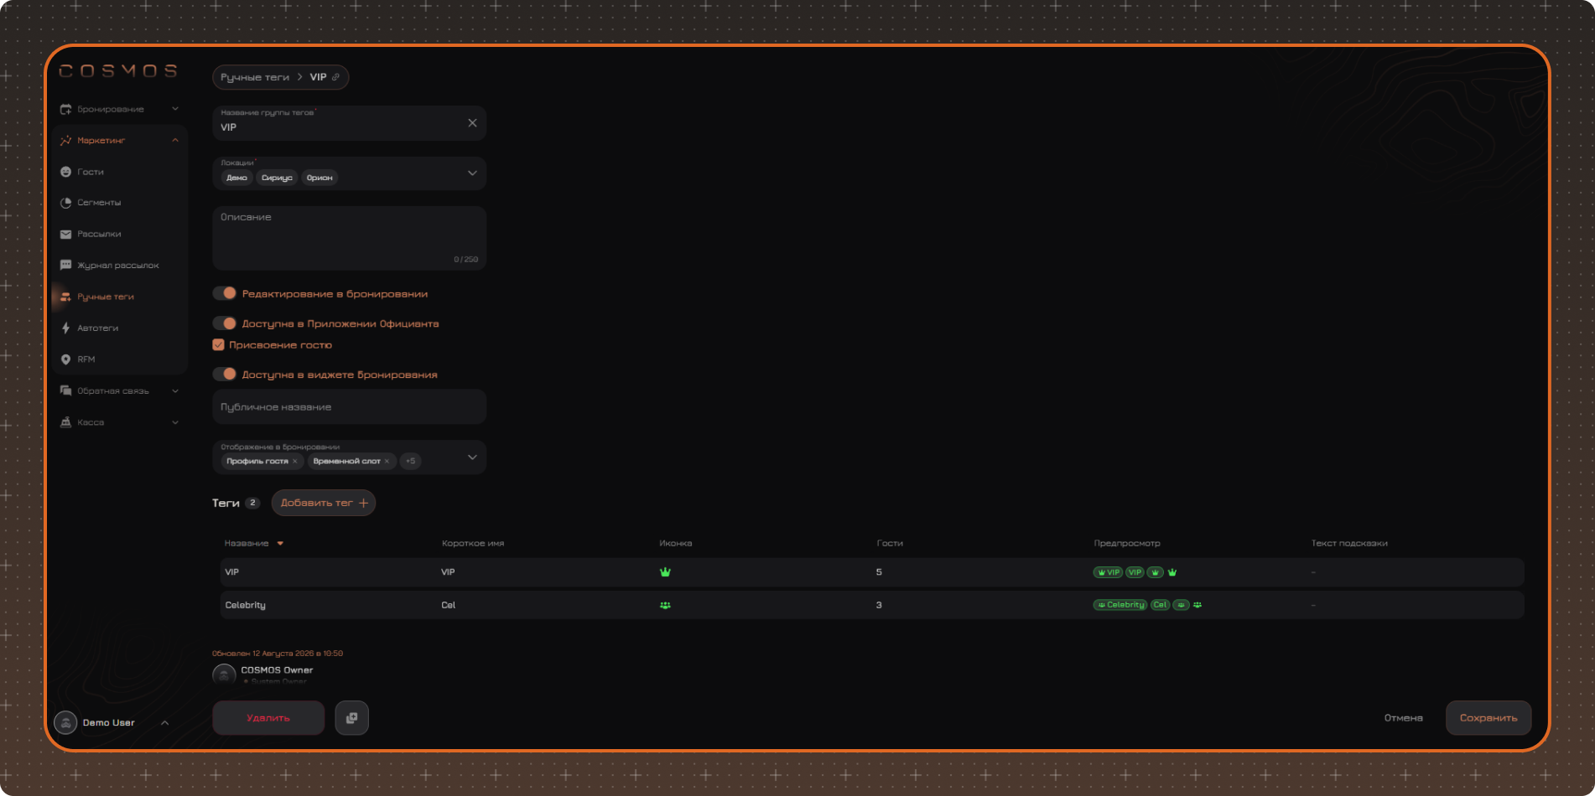Go to Ручные теги breadcrumb link
Viewport: 1595px width, 796px height.
point(255,77)
